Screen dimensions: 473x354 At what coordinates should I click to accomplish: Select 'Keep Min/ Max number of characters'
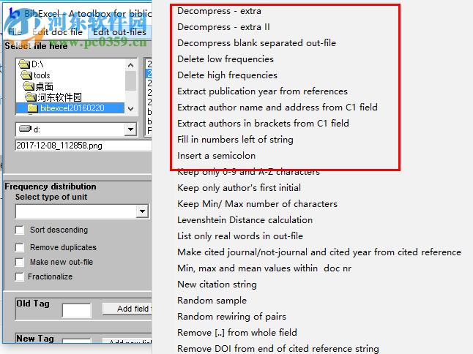[x=257, y=204]
